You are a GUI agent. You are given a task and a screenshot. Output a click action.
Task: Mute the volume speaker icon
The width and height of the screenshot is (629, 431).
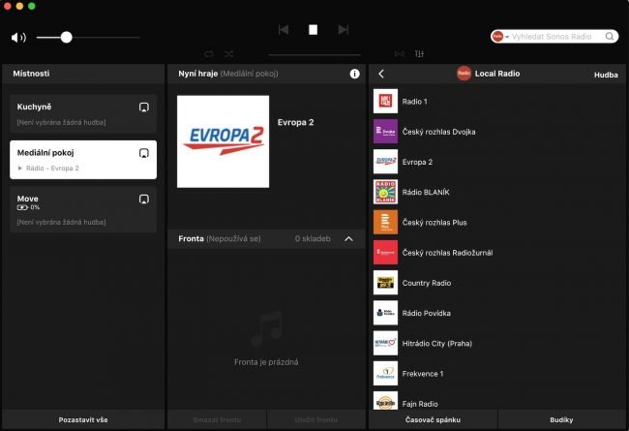tap(18, 38)
